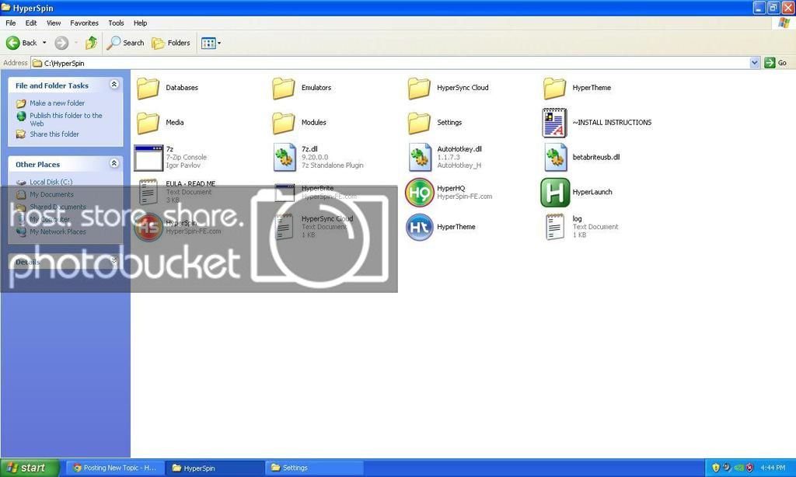Select the betabriteusb.dll file
The height and width of the screenshot is (477, 796).
tap(555, 158)
